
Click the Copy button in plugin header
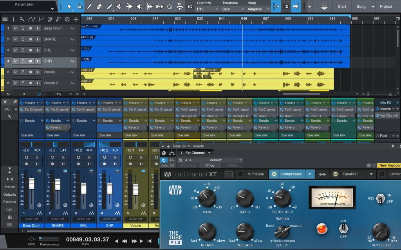pos(210,166)
